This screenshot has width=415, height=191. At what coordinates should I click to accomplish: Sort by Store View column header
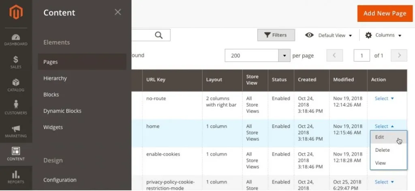pos(255,80)
